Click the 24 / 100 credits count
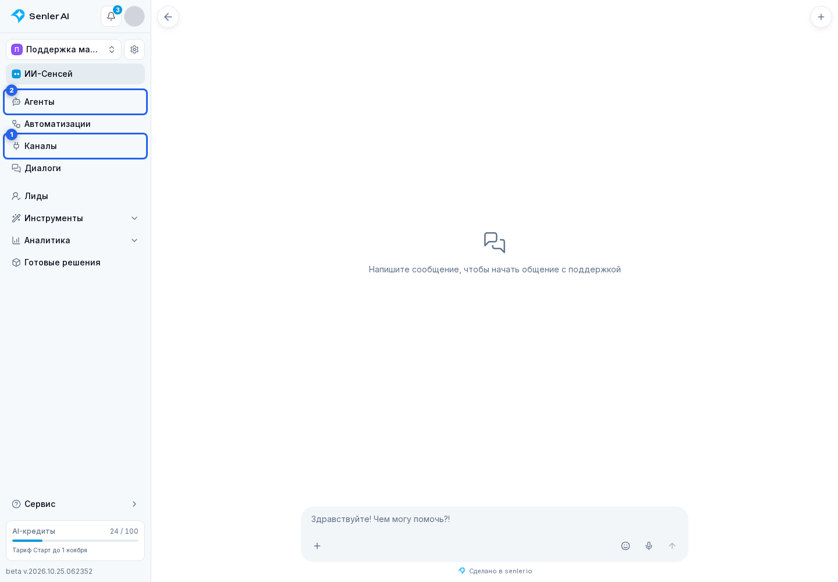Image resolution: width=838 pixels, height=582 pixels. 124,531
